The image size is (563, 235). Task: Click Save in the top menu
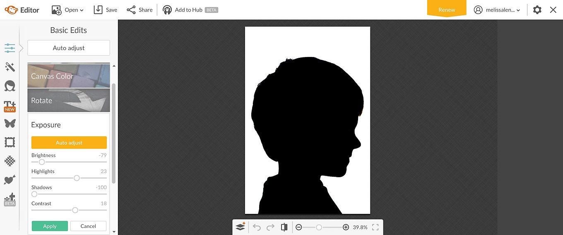click(106, 10)
